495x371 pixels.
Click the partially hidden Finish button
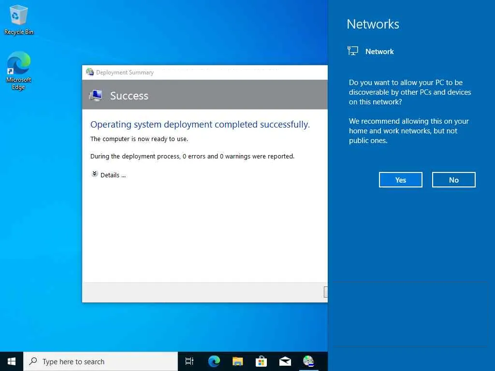click(325, 292)
